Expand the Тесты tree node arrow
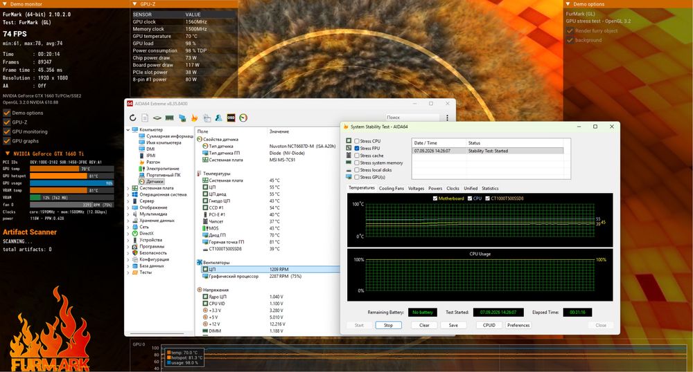Viewport: 693px width, 372px height. pos(128,272)
